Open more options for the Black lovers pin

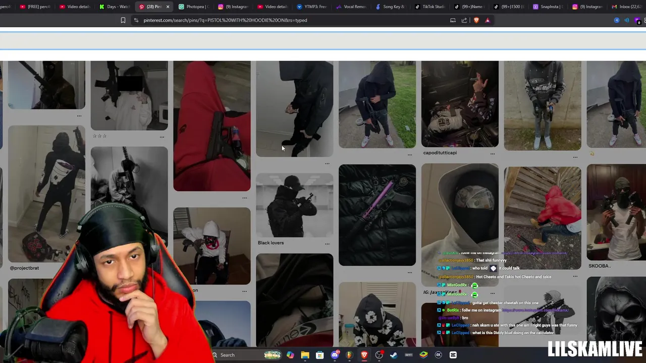pos(327,244)
